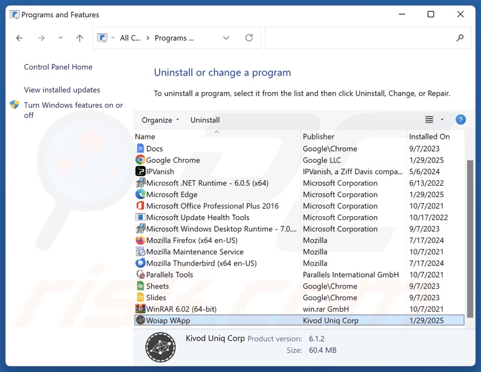Viewport: 481px width, 372px height.
Task: Select Mozilla Thunderbird (x64 en-US) entry
Action: point(202,263)
